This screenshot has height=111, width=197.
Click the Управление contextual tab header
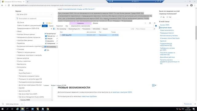[80, 23]
